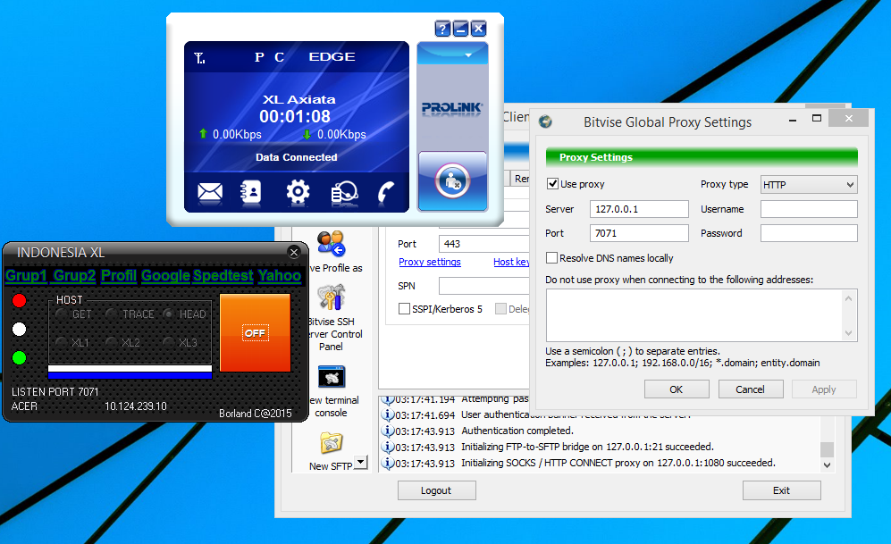Open the Grup1 tab link in INDONESIA XL
This screenshot has height=544, width=891.
(x=26, y=275)
